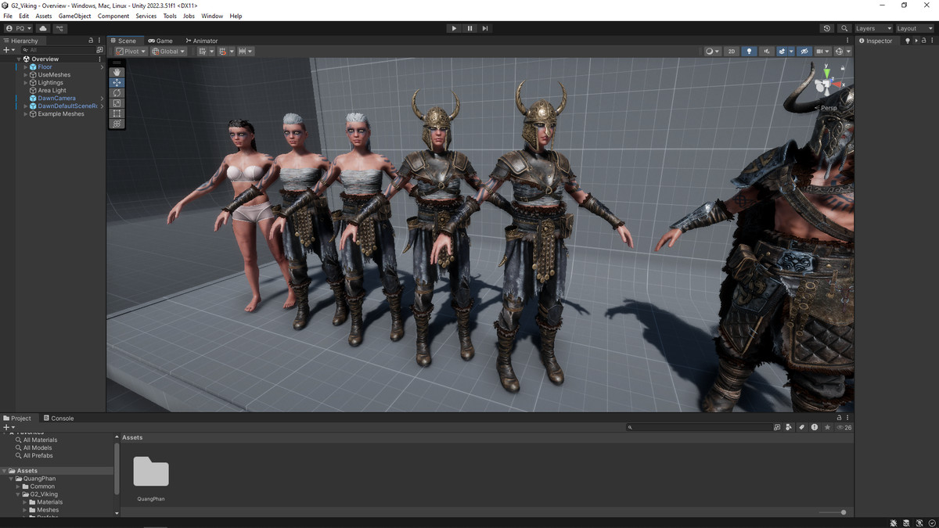This screenshot has height=528, width=939.
Task: Switch to the Animator tab
Action: click(x=202, y=41)
